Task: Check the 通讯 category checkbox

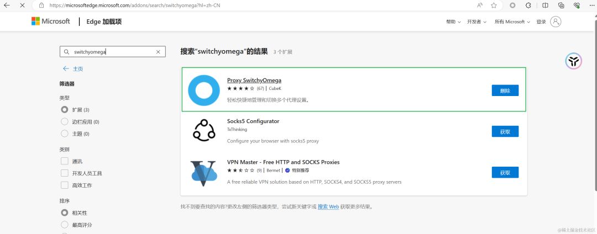Action: (x=65, y=161)
